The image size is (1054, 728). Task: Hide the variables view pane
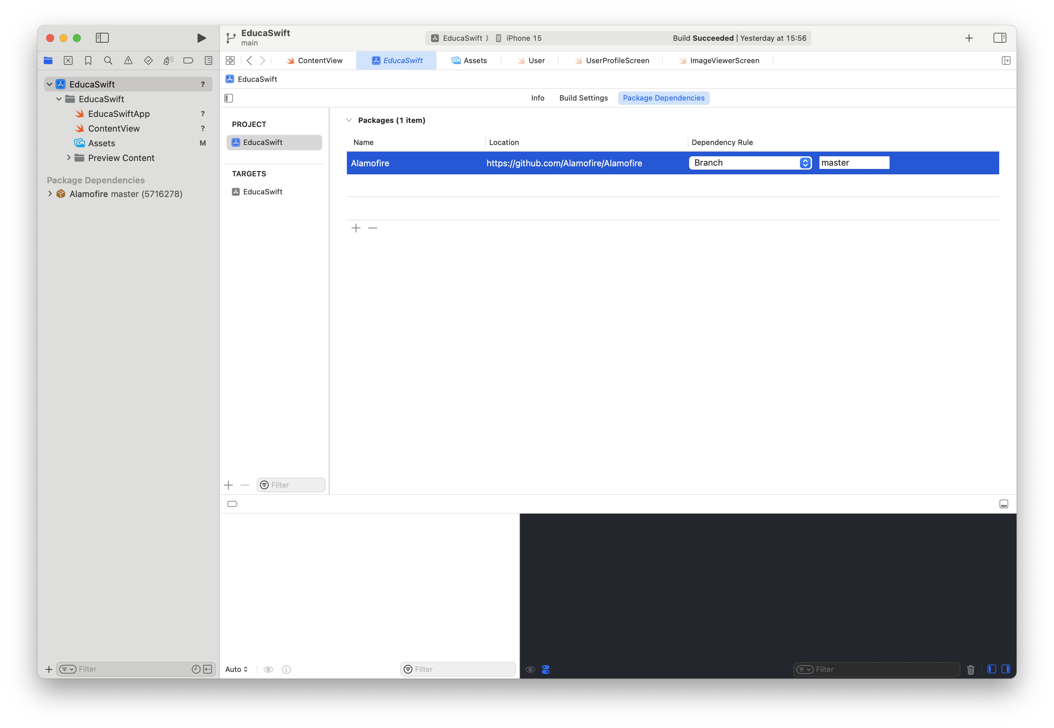(x=992, y=669)
